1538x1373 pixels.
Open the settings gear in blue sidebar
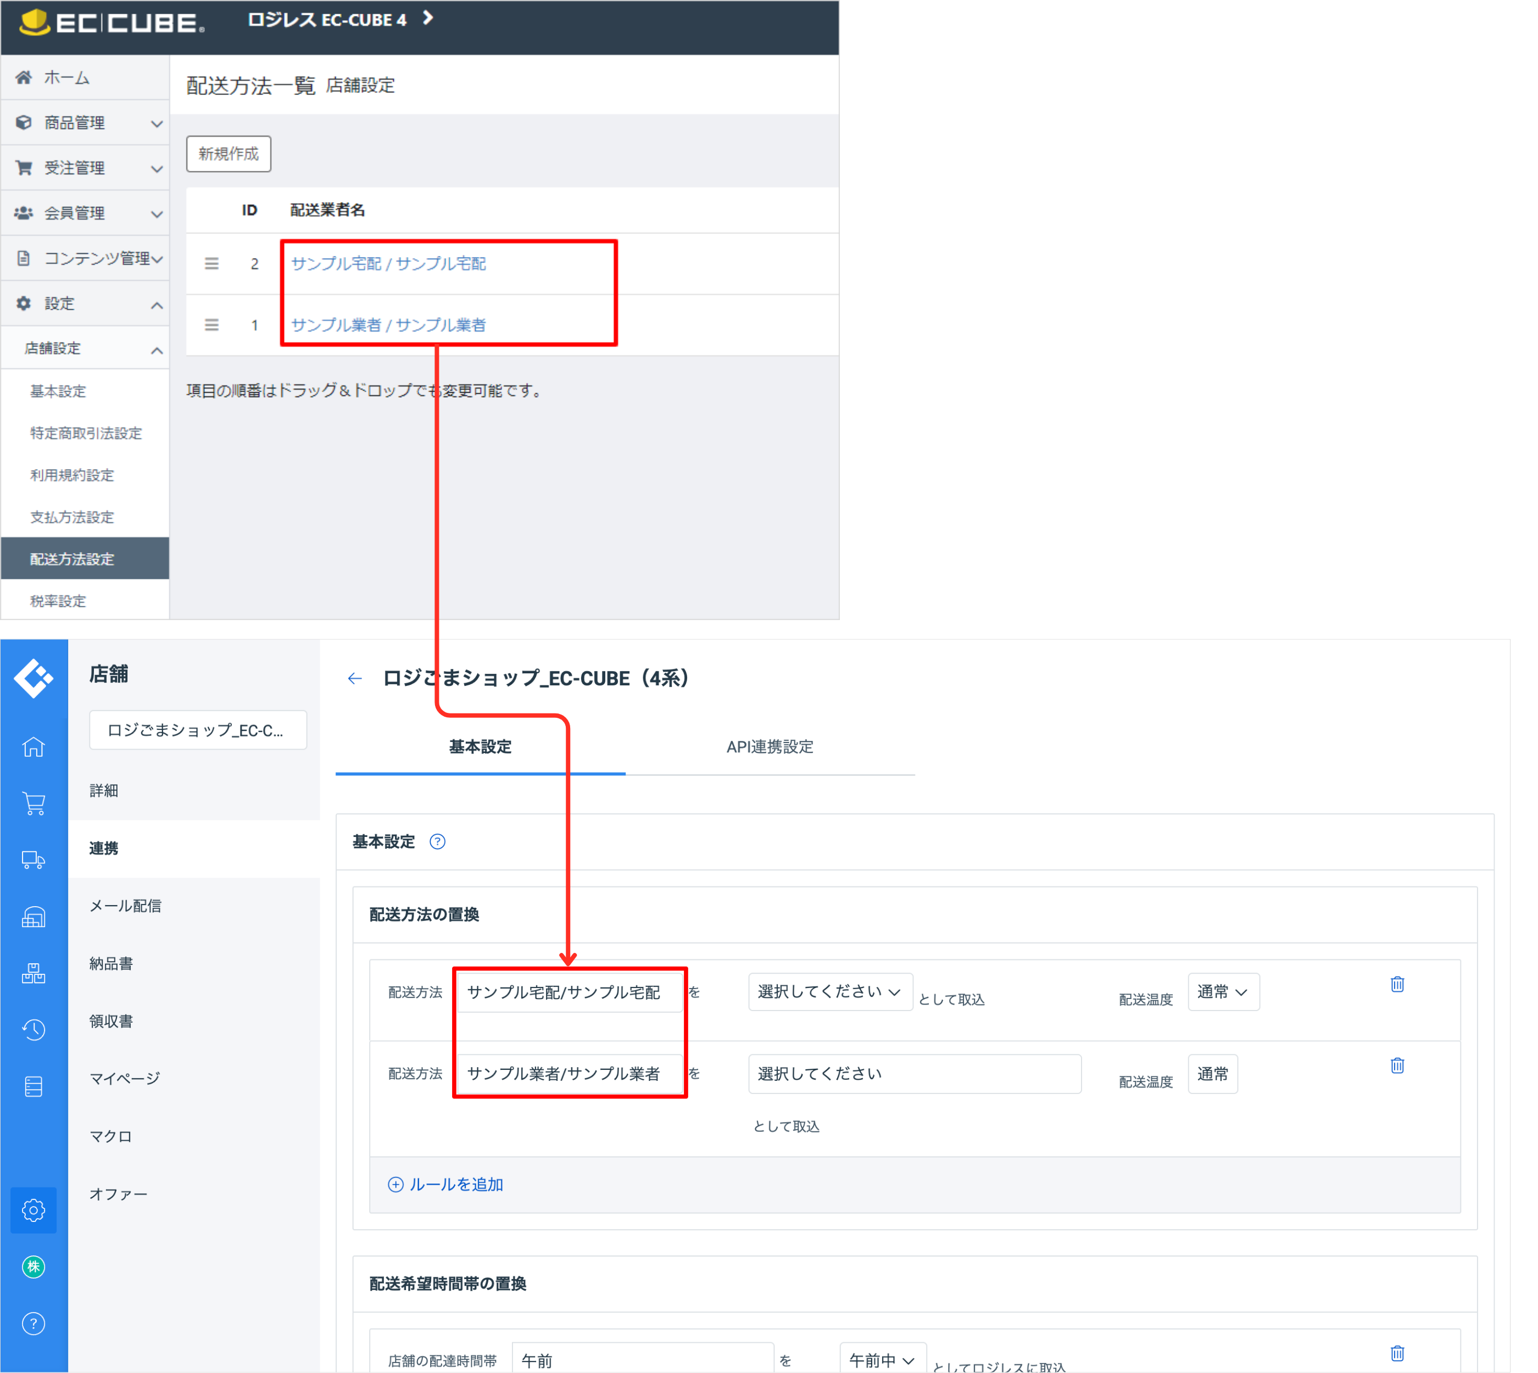(x=33, y=1210)
